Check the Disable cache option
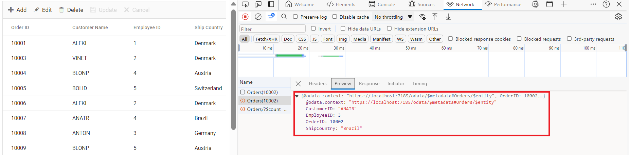The width and height of the screenshot is (629, 155). pos(335,17)
